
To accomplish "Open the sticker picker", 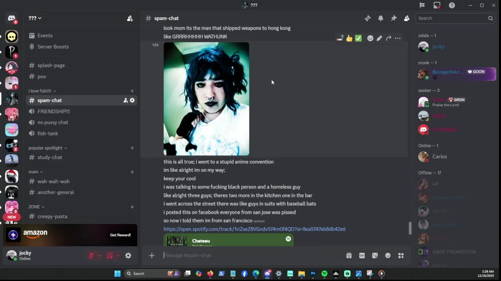I will coord(375,255).
